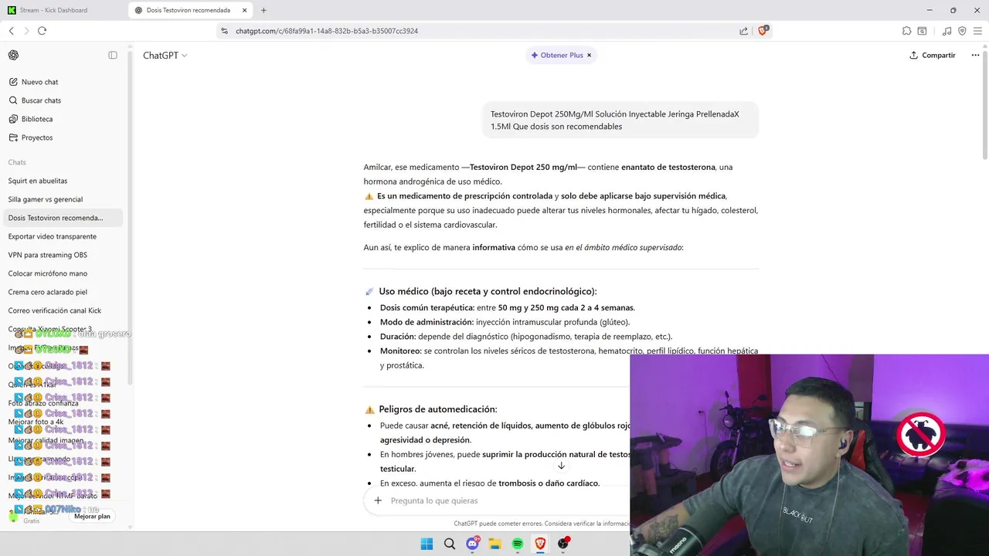This screenshot has height=556, width=989.
Task: Dismiss the Obtener Plus banner with its X
Action: 589,56
